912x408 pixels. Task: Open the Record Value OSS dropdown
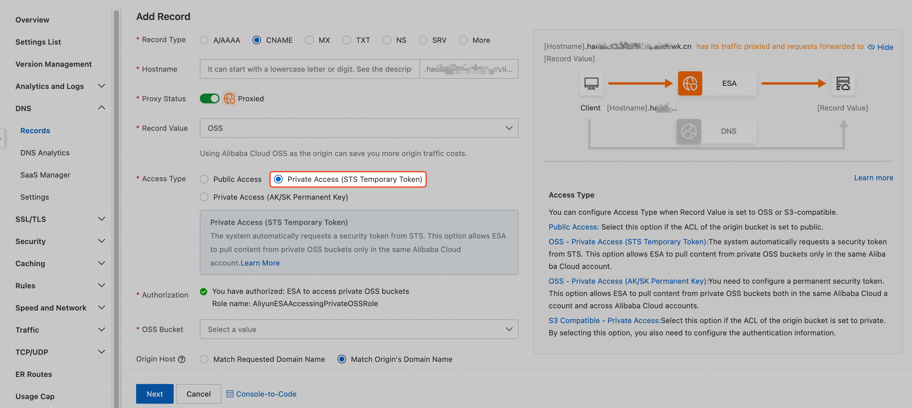(x=359, y=128)
